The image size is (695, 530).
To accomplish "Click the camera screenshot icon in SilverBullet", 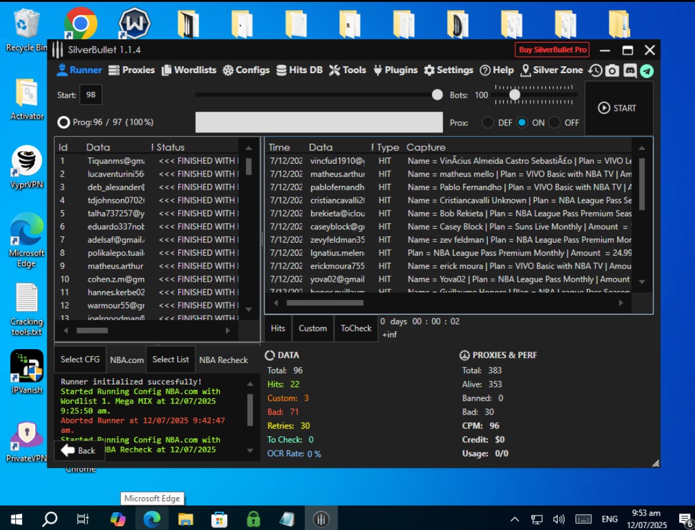I will coord(613,71).
